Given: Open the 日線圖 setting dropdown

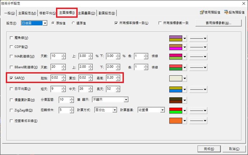Looking at the screenshot, I should tap(45, 23).
